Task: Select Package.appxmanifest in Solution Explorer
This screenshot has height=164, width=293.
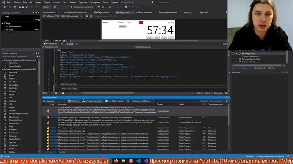Action: tap(251, 59)
